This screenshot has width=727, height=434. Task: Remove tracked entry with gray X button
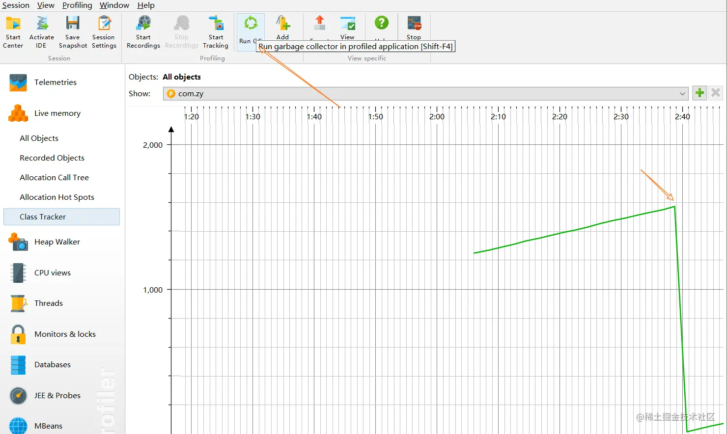(716, 93)
